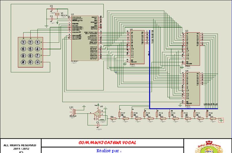Select capacitor C3 symbol
This screenshot has height=153, width=232.
[52, 19]
